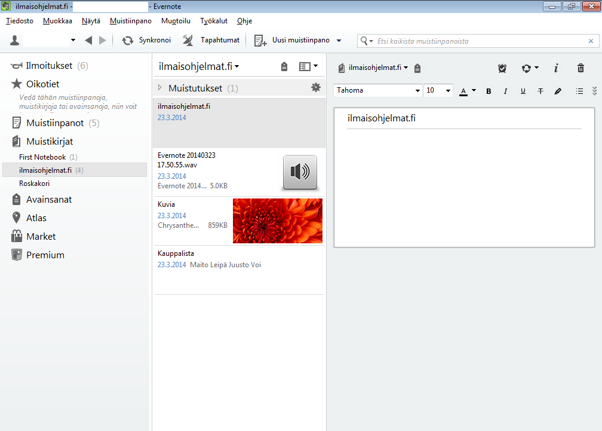602x431 pixels.
Task: Show note info with i icon
Action: point(555,68)
